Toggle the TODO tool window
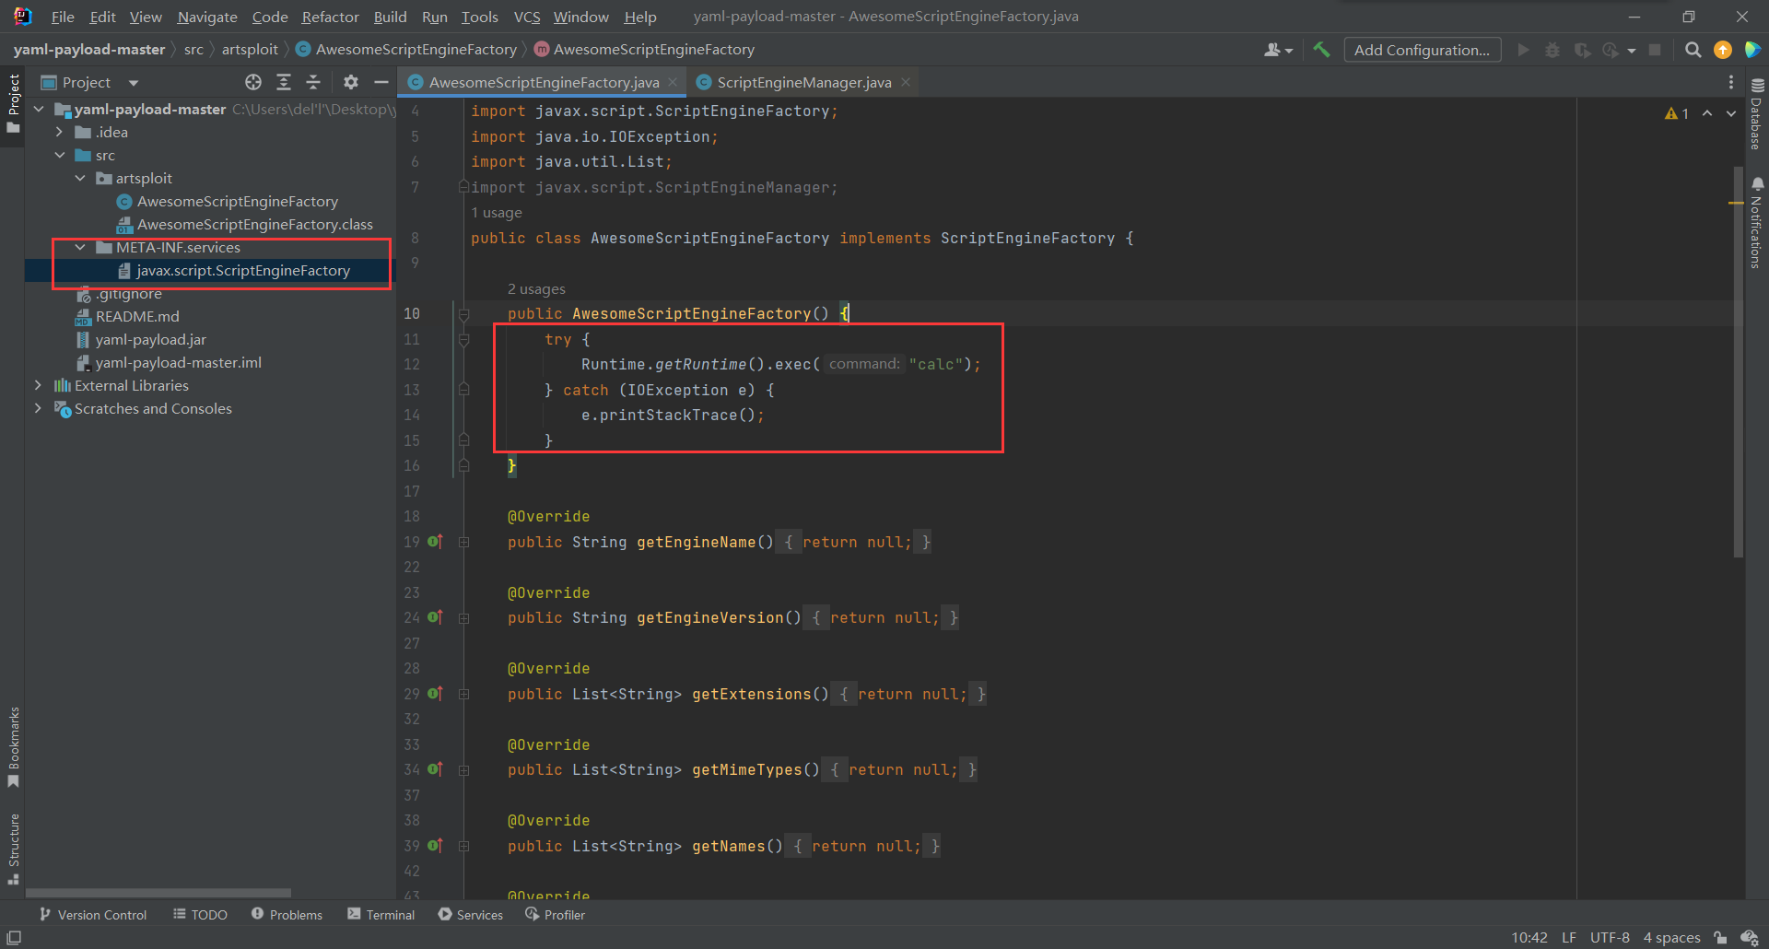This screenshot has height=949, width=1769. [x=200, y=914]
